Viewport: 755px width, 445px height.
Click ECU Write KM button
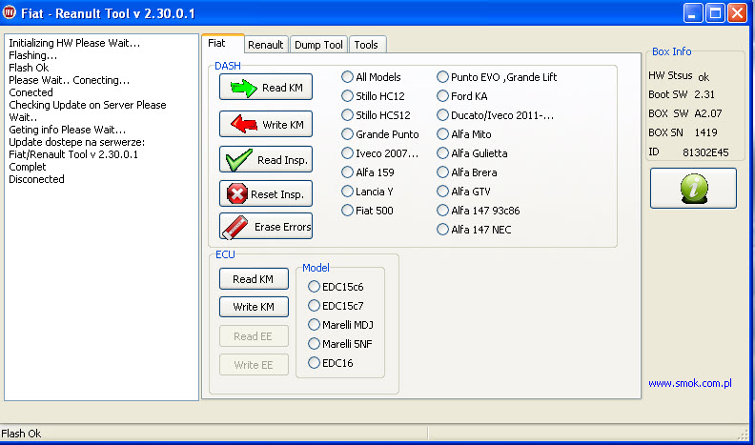[x=254, y=307]
